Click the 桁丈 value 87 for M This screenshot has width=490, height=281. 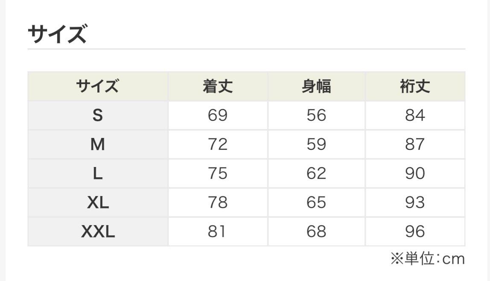(415, 144)
